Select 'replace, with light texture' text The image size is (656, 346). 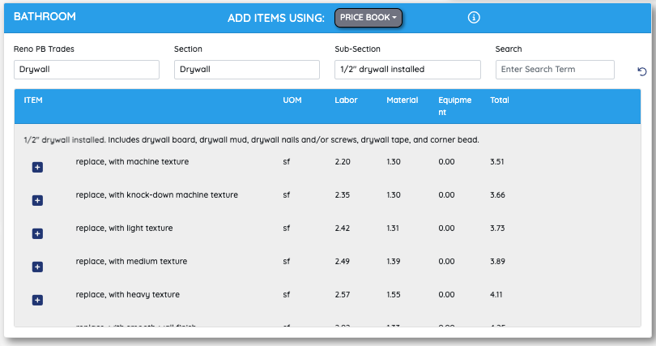[124, 229]
